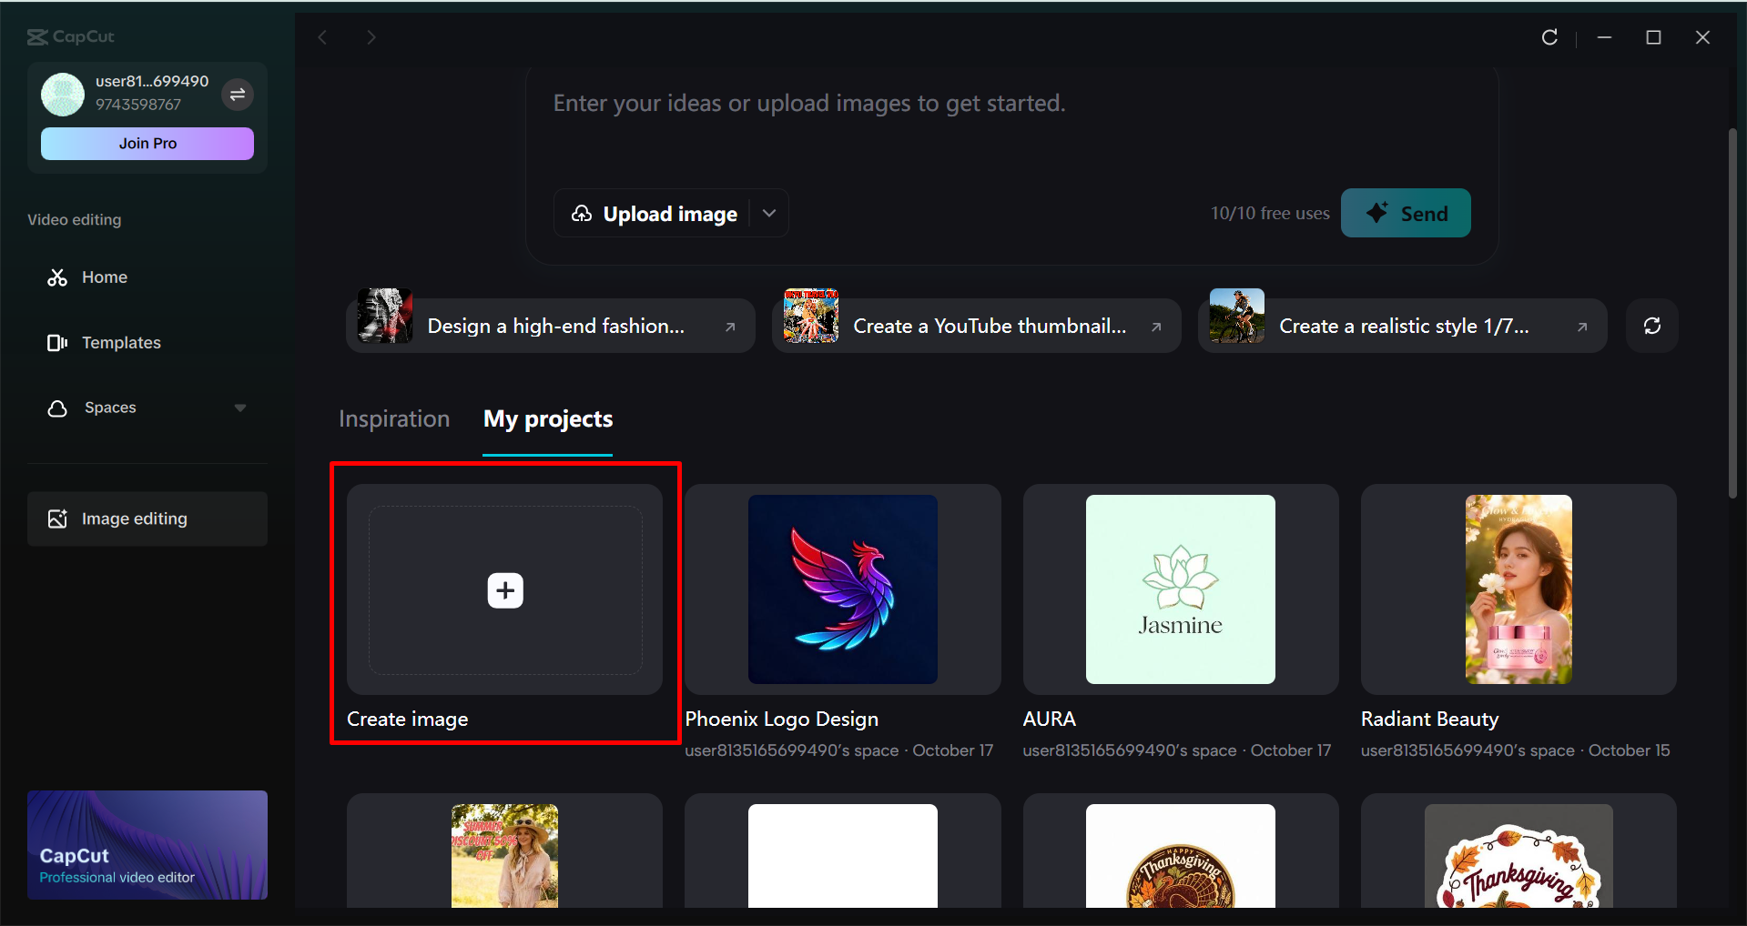Click the fashion suggestion thumbnail image
The image size is (1747, 926).
[385, 316]
